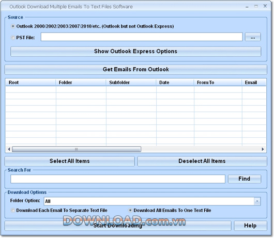Sort by the Root column header
274x238 pixels.
click(31, 83)
